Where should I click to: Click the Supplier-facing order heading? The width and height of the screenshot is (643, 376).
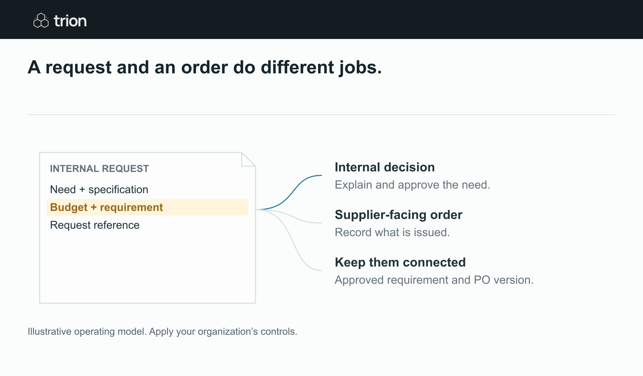(398, 215)
